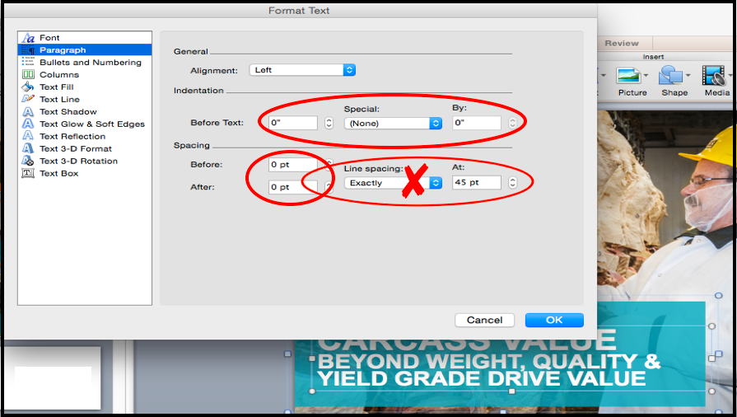Click the Cancel button
Screen dimensions: 737x417
(x=484, y=320)
